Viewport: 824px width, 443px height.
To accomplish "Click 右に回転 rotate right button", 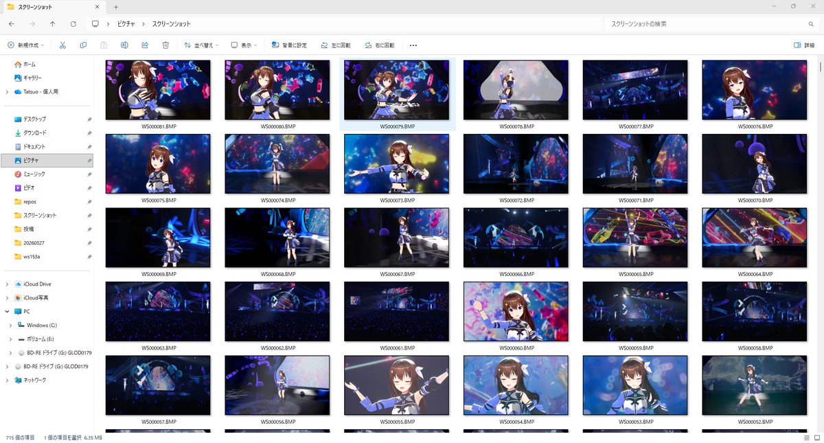I will point(380,45).
